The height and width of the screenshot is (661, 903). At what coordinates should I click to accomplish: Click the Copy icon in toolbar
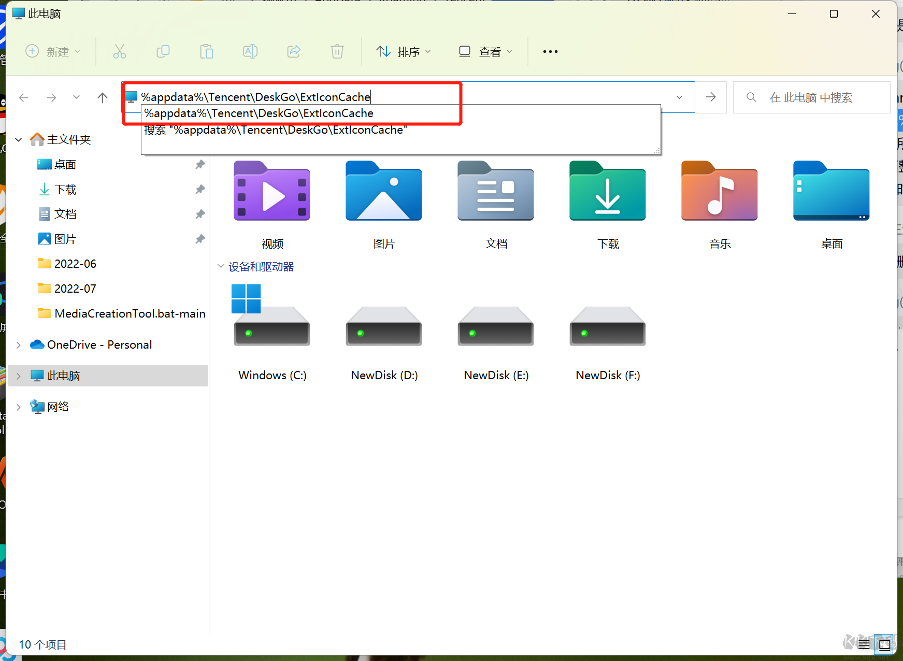tap(163, 51)
